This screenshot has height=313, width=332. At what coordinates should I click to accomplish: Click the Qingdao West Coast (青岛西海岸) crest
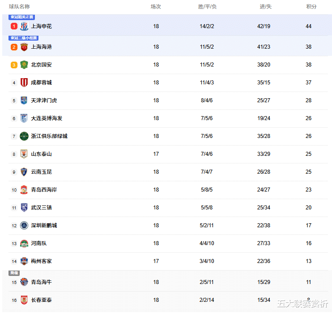click(x=24, y=190)
